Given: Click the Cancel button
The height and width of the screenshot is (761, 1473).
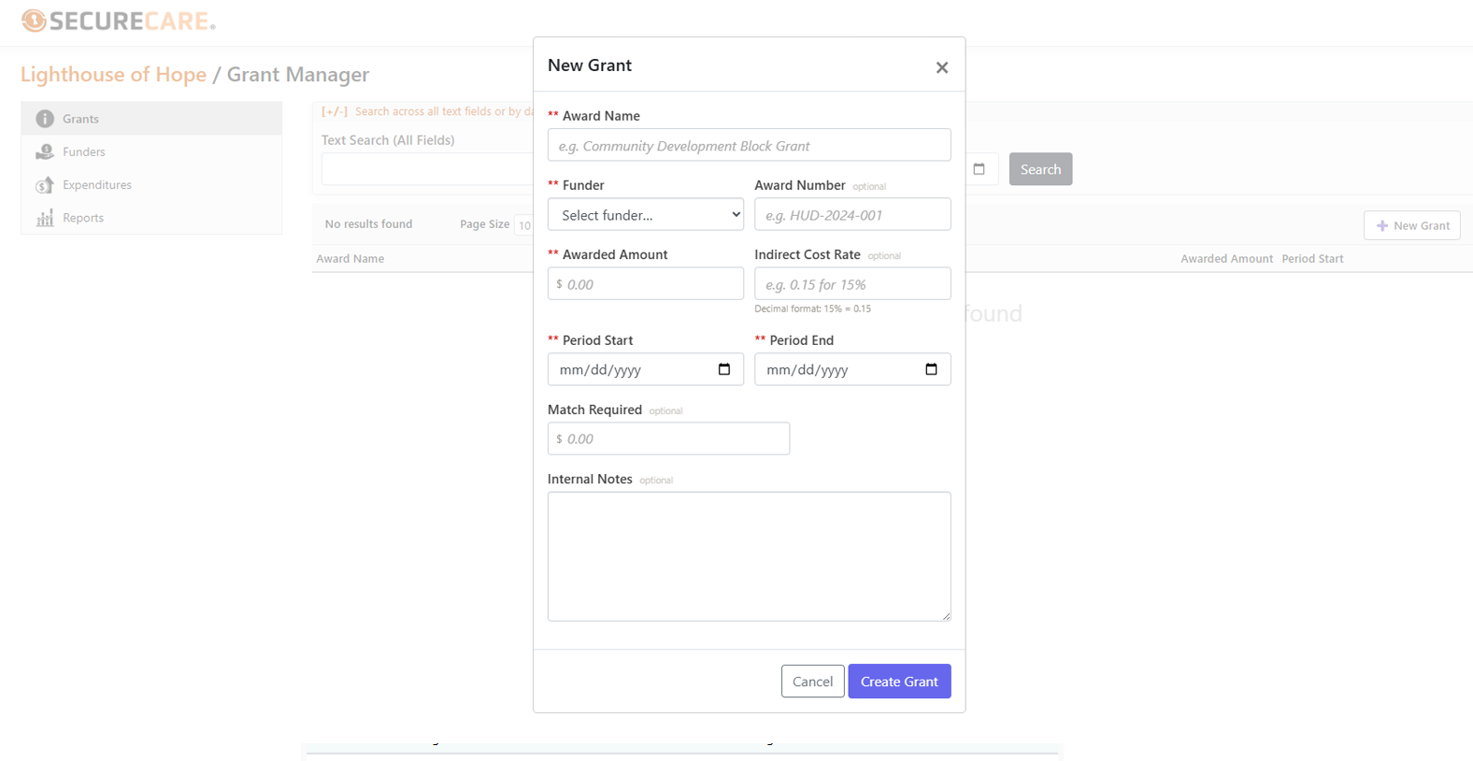Looking at the screenshot, I should (x=812, y=682).
